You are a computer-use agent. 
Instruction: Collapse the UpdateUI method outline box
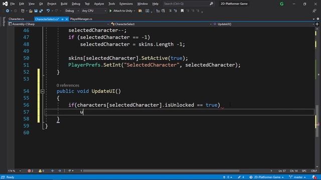[42, 91]
